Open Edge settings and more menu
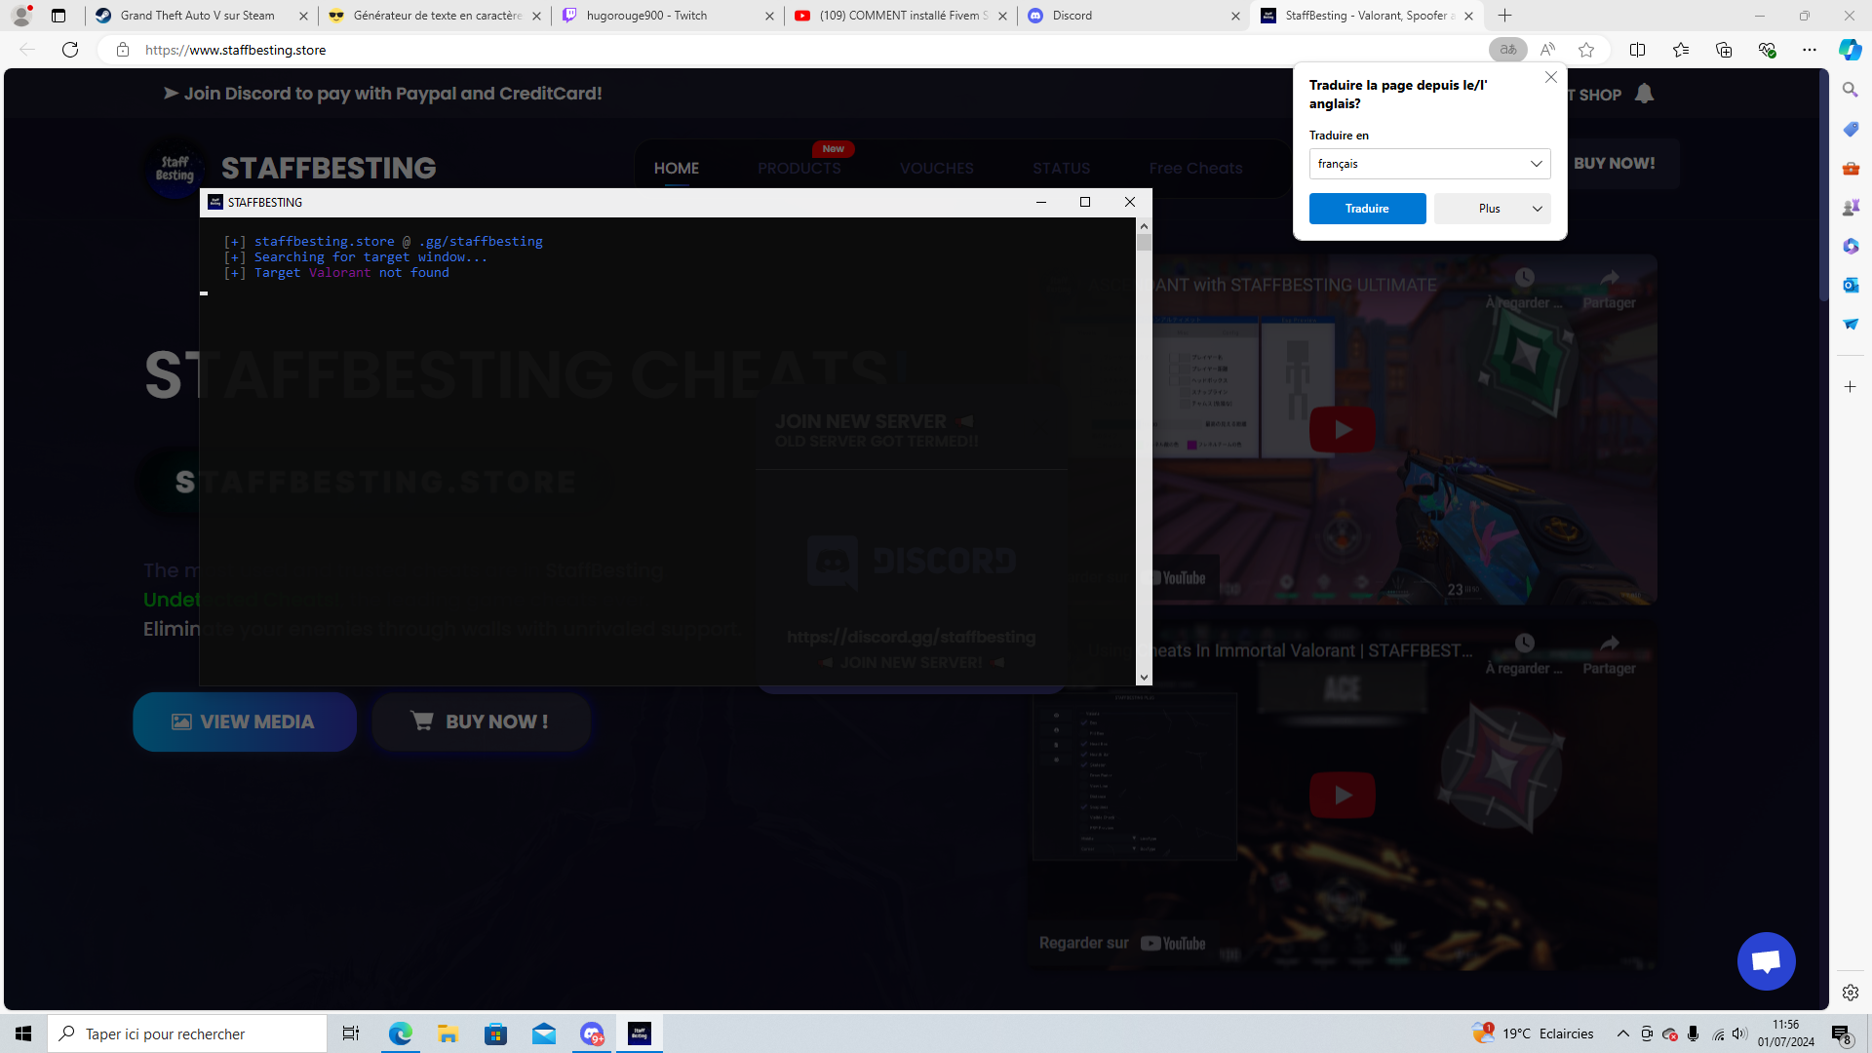Screen dimensions: 1872x1053 1810,50
